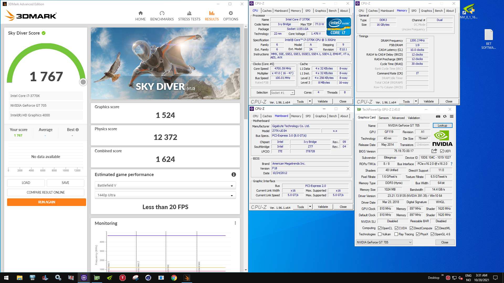This screenshot has width=504, height=283.
Task: Click the Sky Diver banner image
Action: (x=165, y=63)
